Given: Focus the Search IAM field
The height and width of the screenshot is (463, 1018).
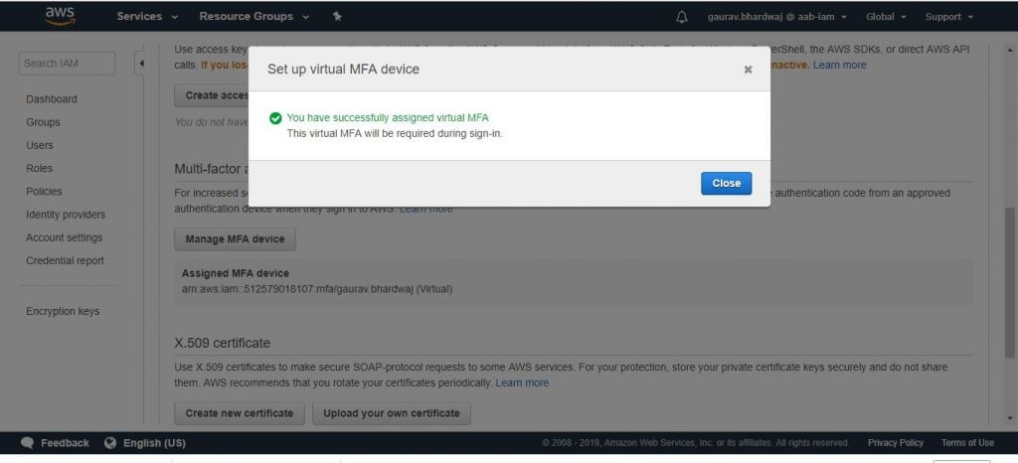Looking at the screenshot, I should [x=67, y=64].
